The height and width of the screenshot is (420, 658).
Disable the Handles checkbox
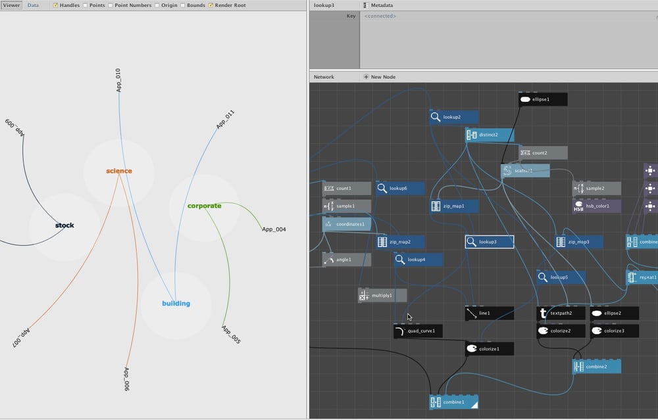click(55, 5)
